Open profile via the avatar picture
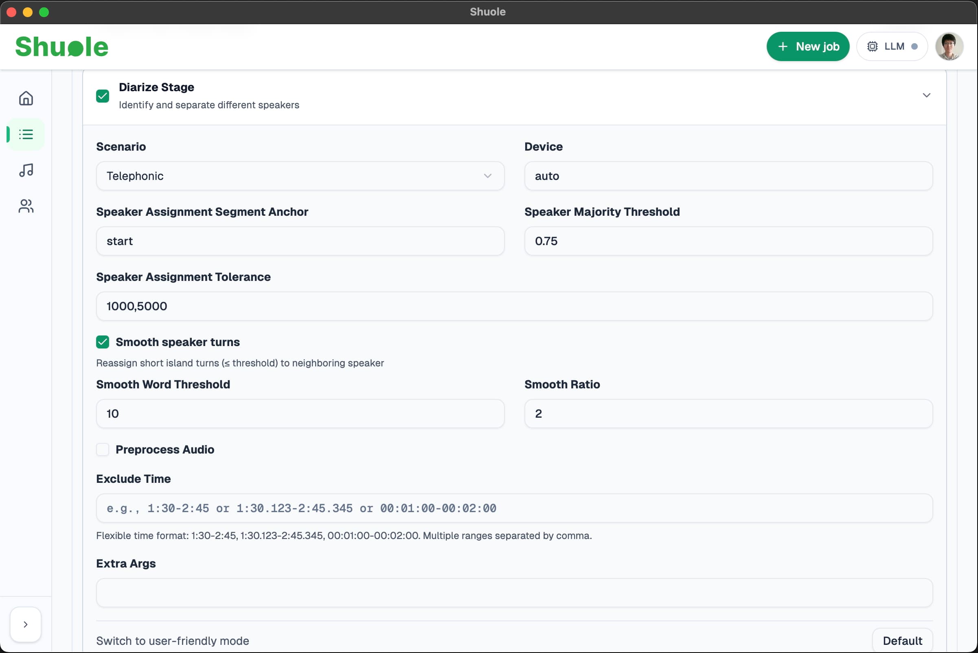 949,46
